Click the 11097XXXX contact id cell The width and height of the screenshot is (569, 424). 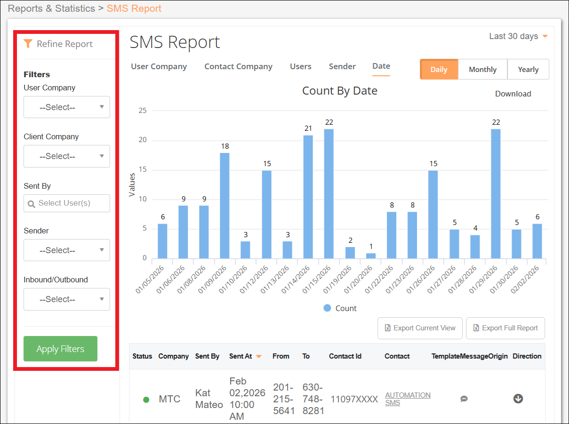[354, 399]
